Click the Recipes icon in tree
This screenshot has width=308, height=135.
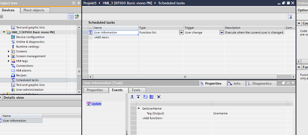(x=13, y=75)
